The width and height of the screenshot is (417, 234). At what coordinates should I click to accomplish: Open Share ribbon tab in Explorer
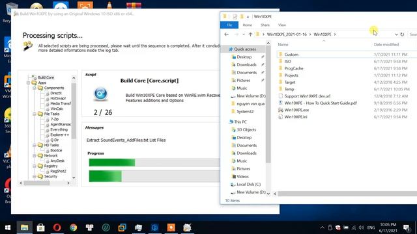click(x=265, y=25)
